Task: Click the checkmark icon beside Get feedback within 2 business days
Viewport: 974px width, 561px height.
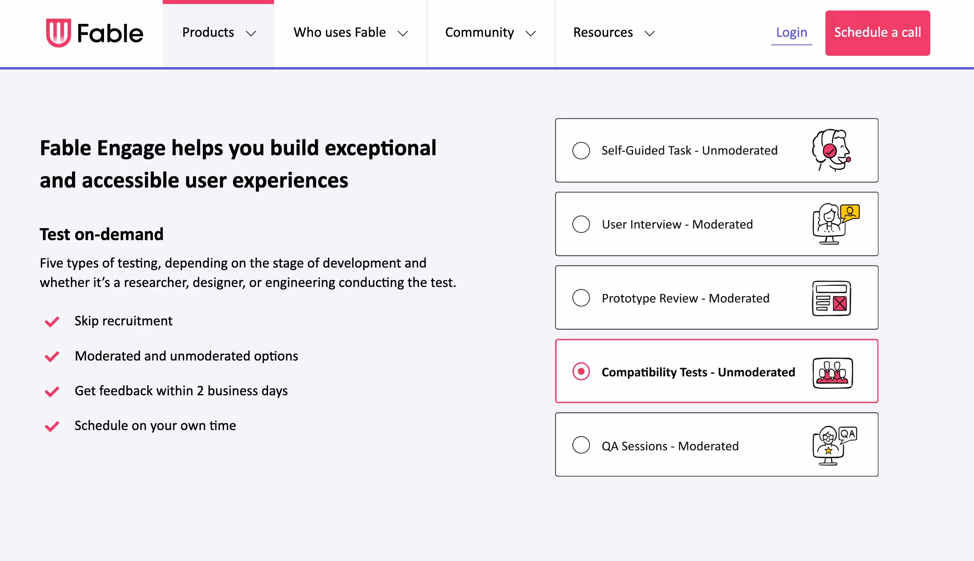Action: coord(51,391)
